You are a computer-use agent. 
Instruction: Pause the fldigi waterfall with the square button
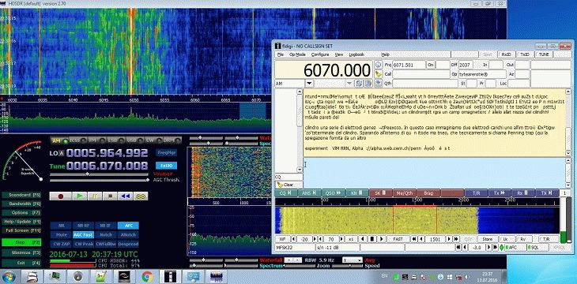(x=372, y=239)
